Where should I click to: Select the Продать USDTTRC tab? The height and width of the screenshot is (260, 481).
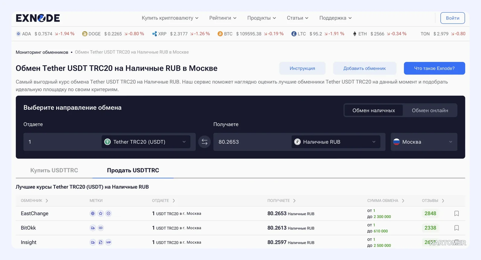(x=133, y=170)
